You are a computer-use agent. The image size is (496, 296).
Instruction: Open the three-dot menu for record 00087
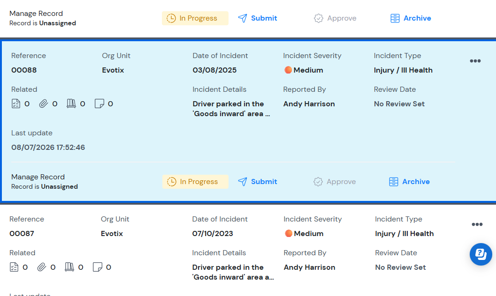point(477,224)
